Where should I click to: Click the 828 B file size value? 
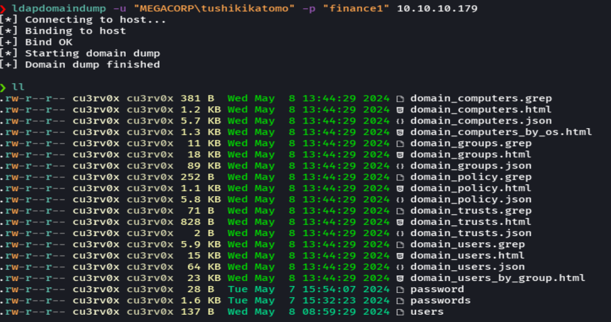[197, 223]
